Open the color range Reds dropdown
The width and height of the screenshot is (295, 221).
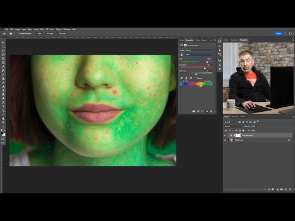(x=199, y=55)
